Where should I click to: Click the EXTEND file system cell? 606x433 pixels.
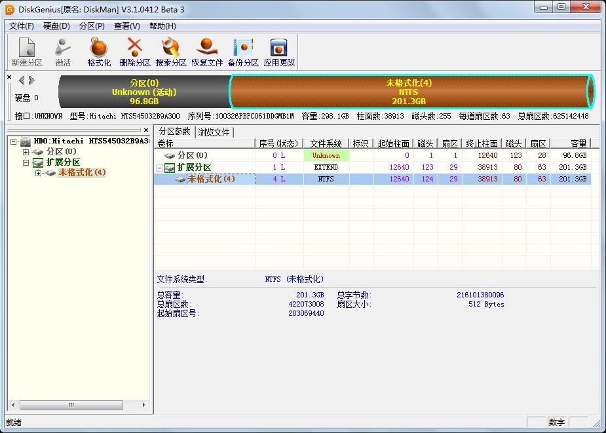coord(326,168)
